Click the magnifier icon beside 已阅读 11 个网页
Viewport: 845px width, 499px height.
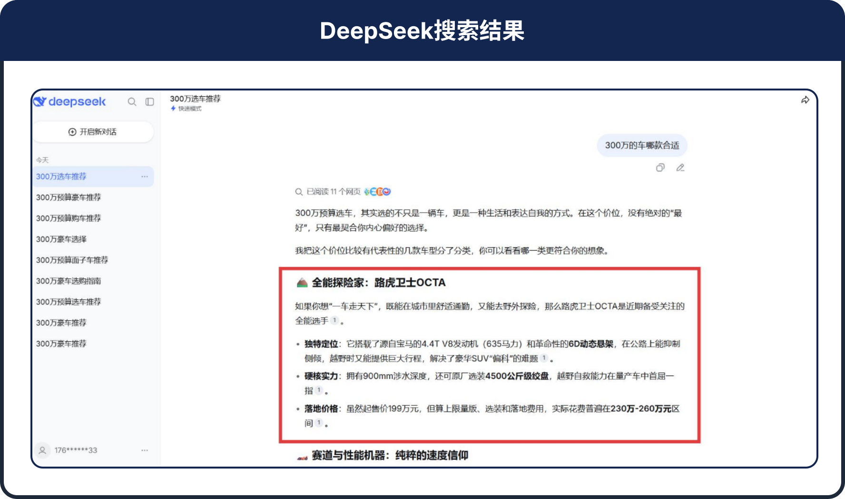pos(299,192)
